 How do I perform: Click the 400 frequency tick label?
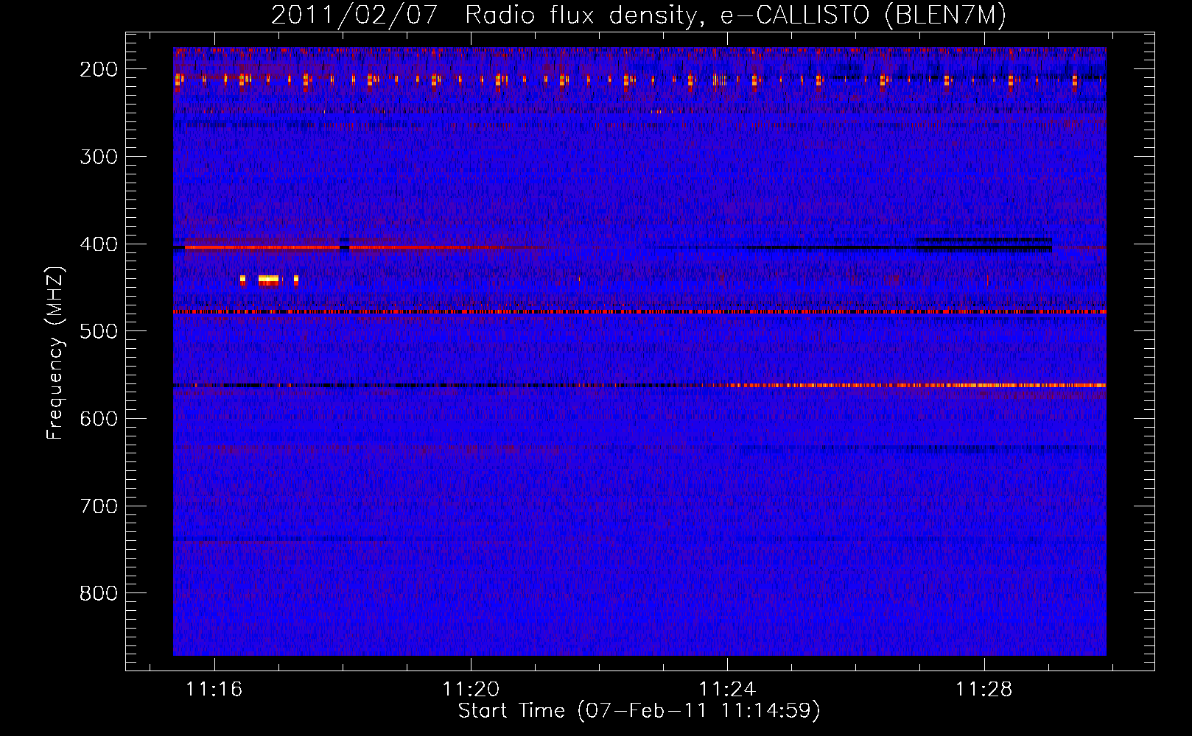(x=99, y=244)
